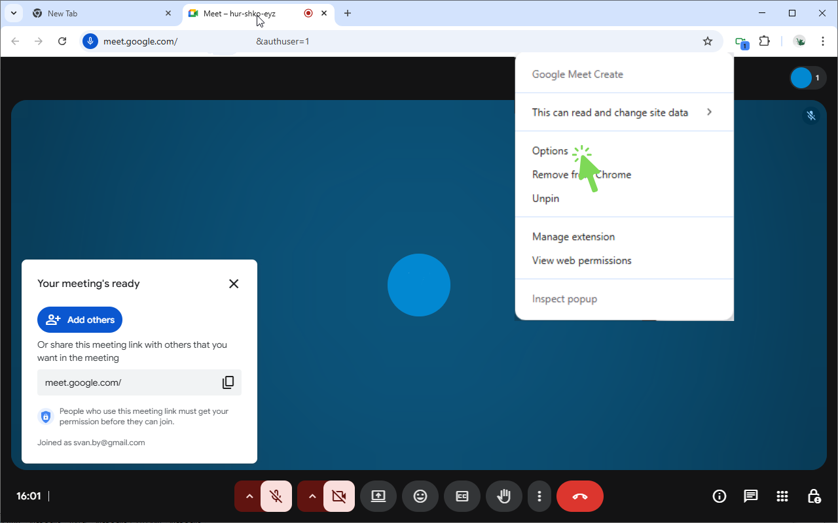This screenshot has height=523, width=838.
Task: Click the browser address bar
Action: (x=393, y=41)
